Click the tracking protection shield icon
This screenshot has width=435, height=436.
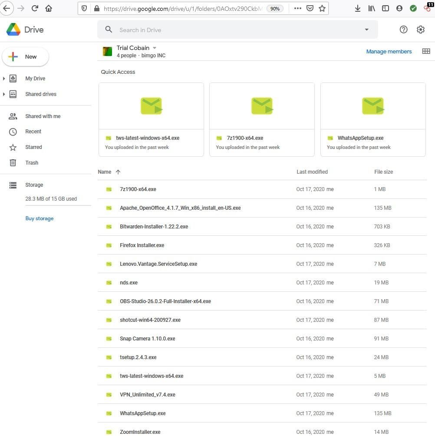click(x=84, y=8)
